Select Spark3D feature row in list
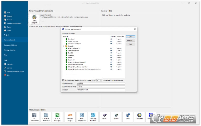 (94, 55)
